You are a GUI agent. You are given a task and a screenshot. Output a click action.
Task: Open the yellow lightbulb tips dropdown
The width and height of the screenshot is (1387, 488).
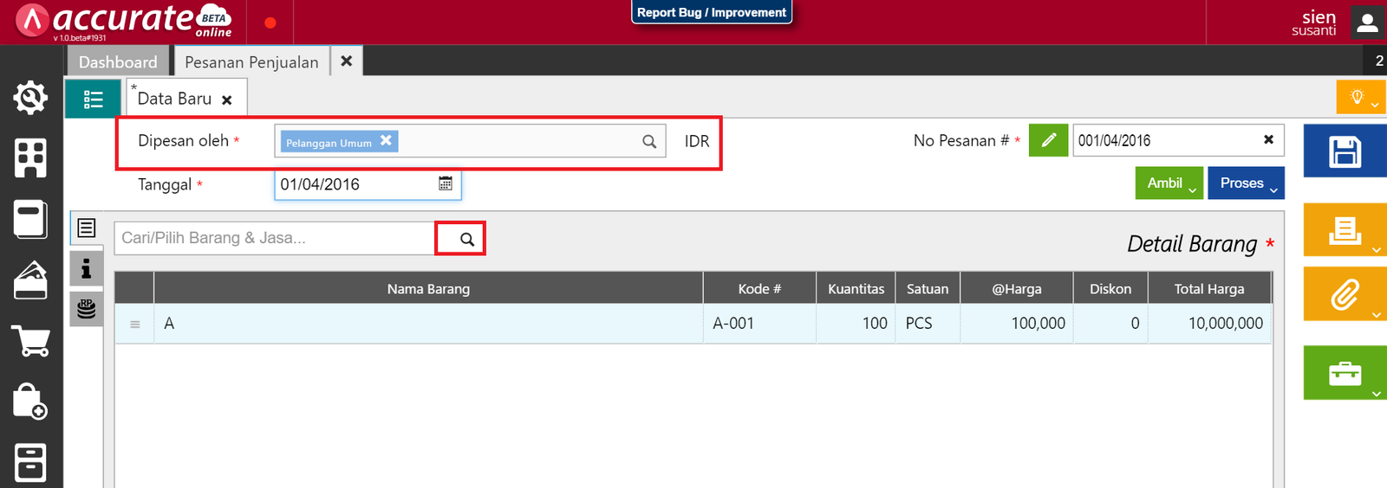coord(1360,97)
